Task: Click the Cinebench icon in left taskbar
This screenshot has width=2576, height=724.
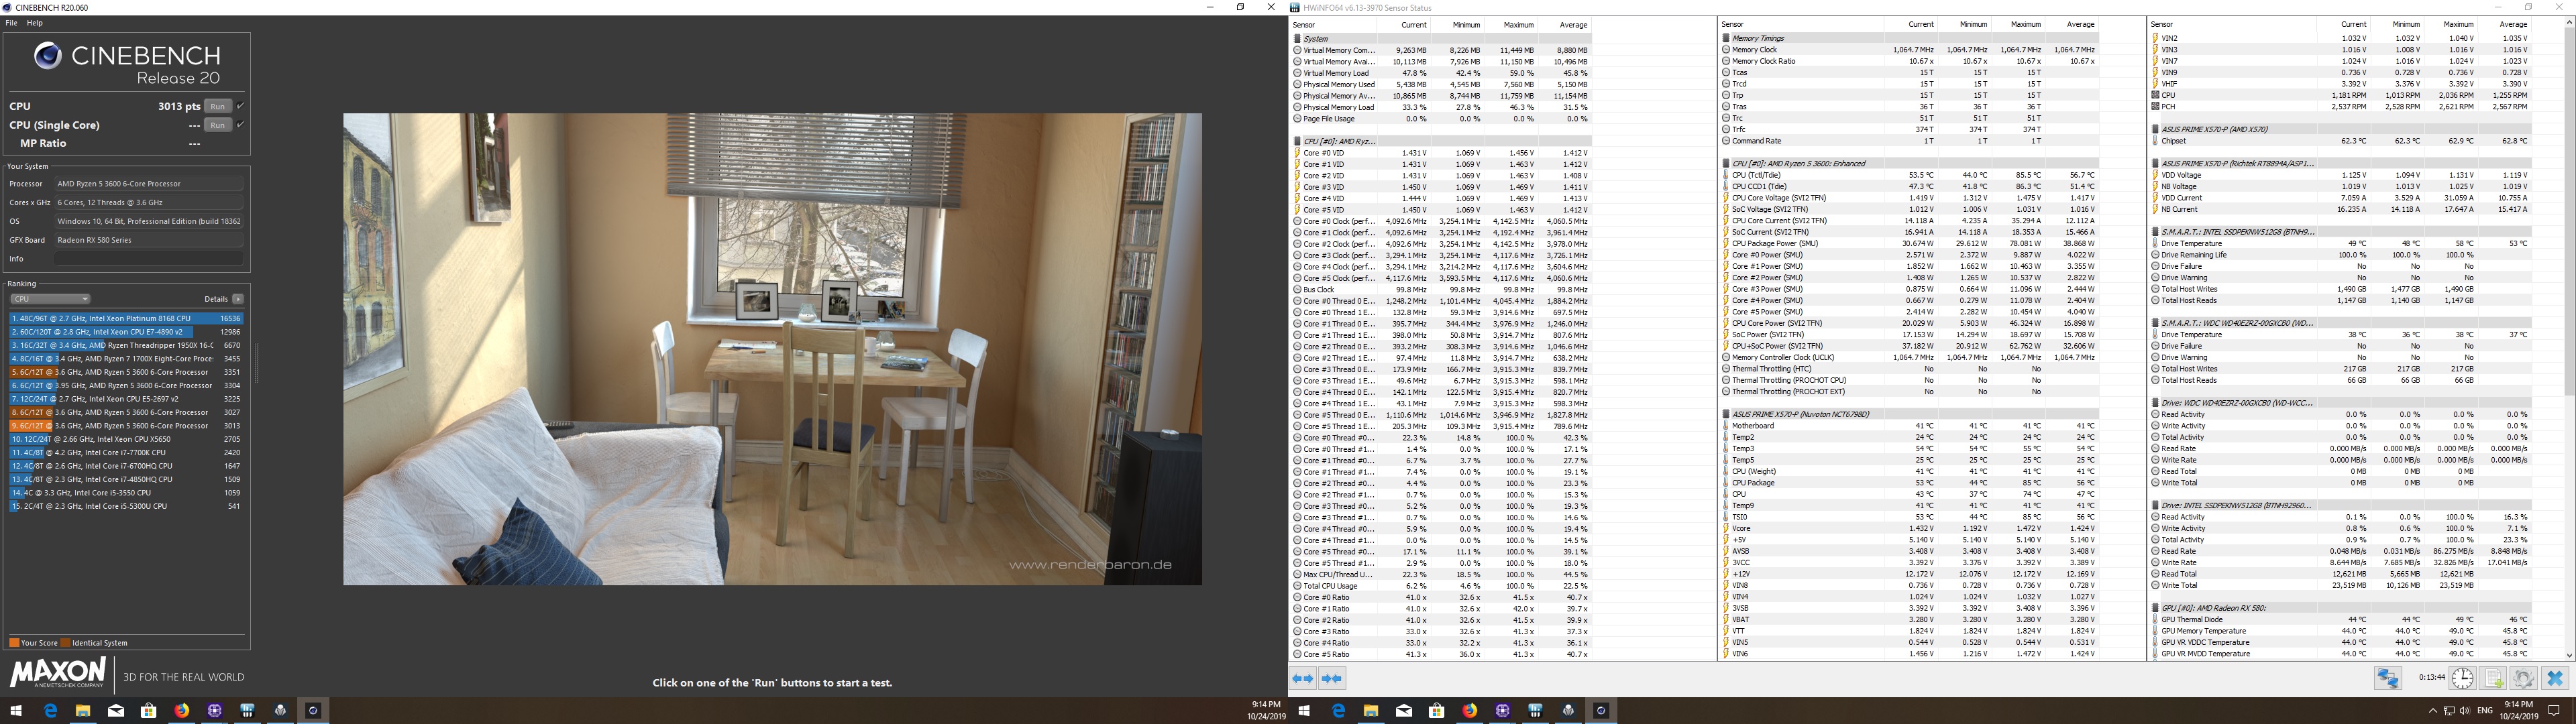Action: (313, 710)
